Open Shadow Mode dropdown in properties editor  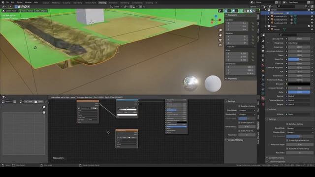(300, 132)
